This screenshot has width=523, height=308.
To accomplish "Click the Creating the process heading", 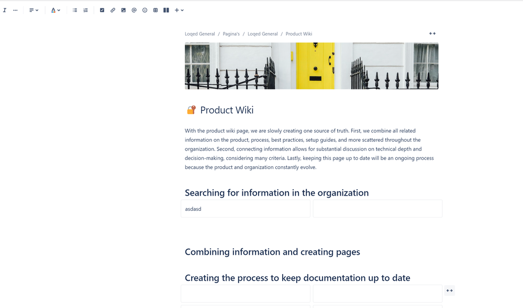I will (297, 278).
